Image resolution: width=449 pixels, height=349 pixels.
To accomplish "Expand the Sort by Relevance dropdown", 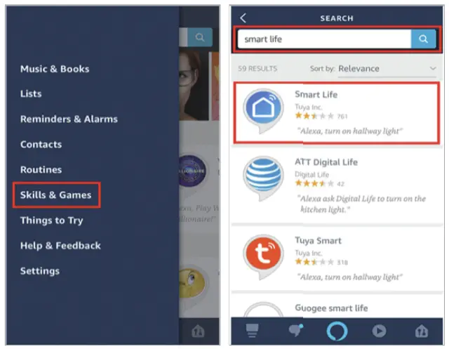I will (x=387, y=69).
